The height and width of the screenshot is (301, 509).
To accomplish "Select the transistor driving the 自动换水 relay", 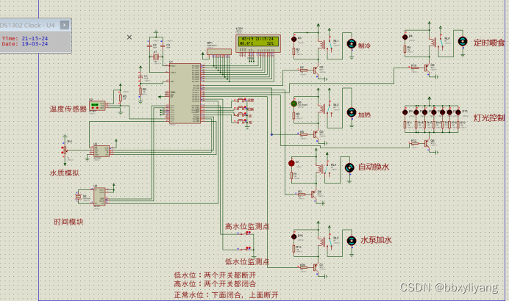I will click(x=314, y=195).
